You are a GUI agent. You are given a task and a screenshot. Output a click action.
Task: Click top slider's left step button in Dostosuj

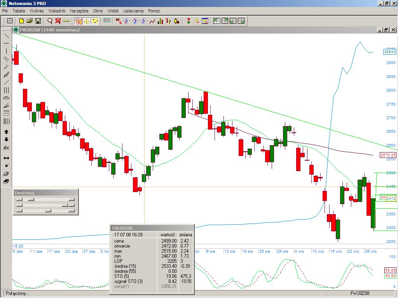[x=19, y=200]
